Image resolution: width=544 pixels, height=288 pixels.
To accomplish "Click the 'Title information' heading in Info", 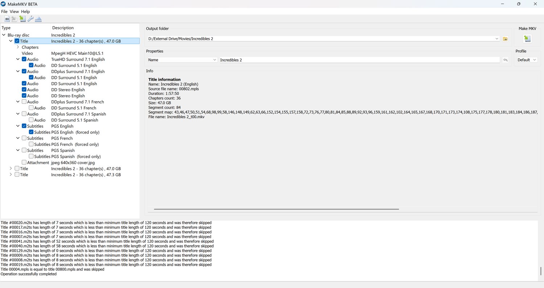I will click(164, 80).
